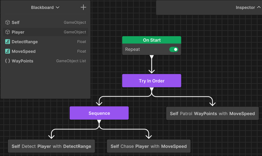
Task: Select the On Start node header
Action: (152, 40)
